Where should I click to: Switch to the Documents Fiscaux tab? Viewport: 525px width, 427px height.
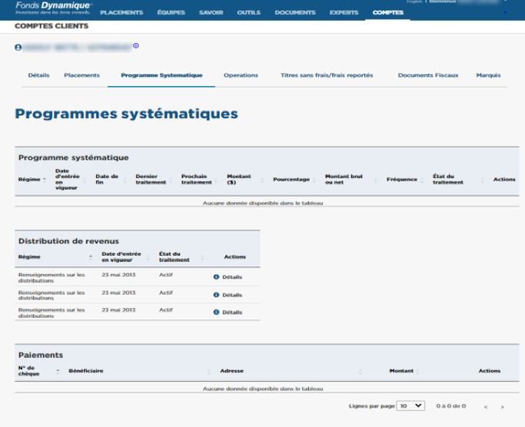pyautogui.click(x=427, y=75)
